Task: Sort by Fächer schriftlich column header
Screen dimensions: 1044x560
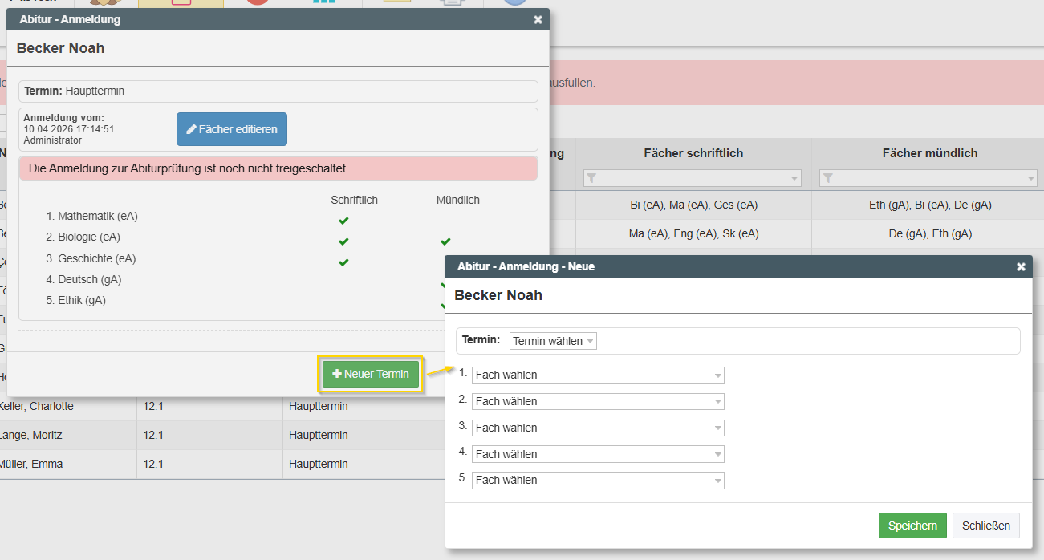Action: point(693,153)
